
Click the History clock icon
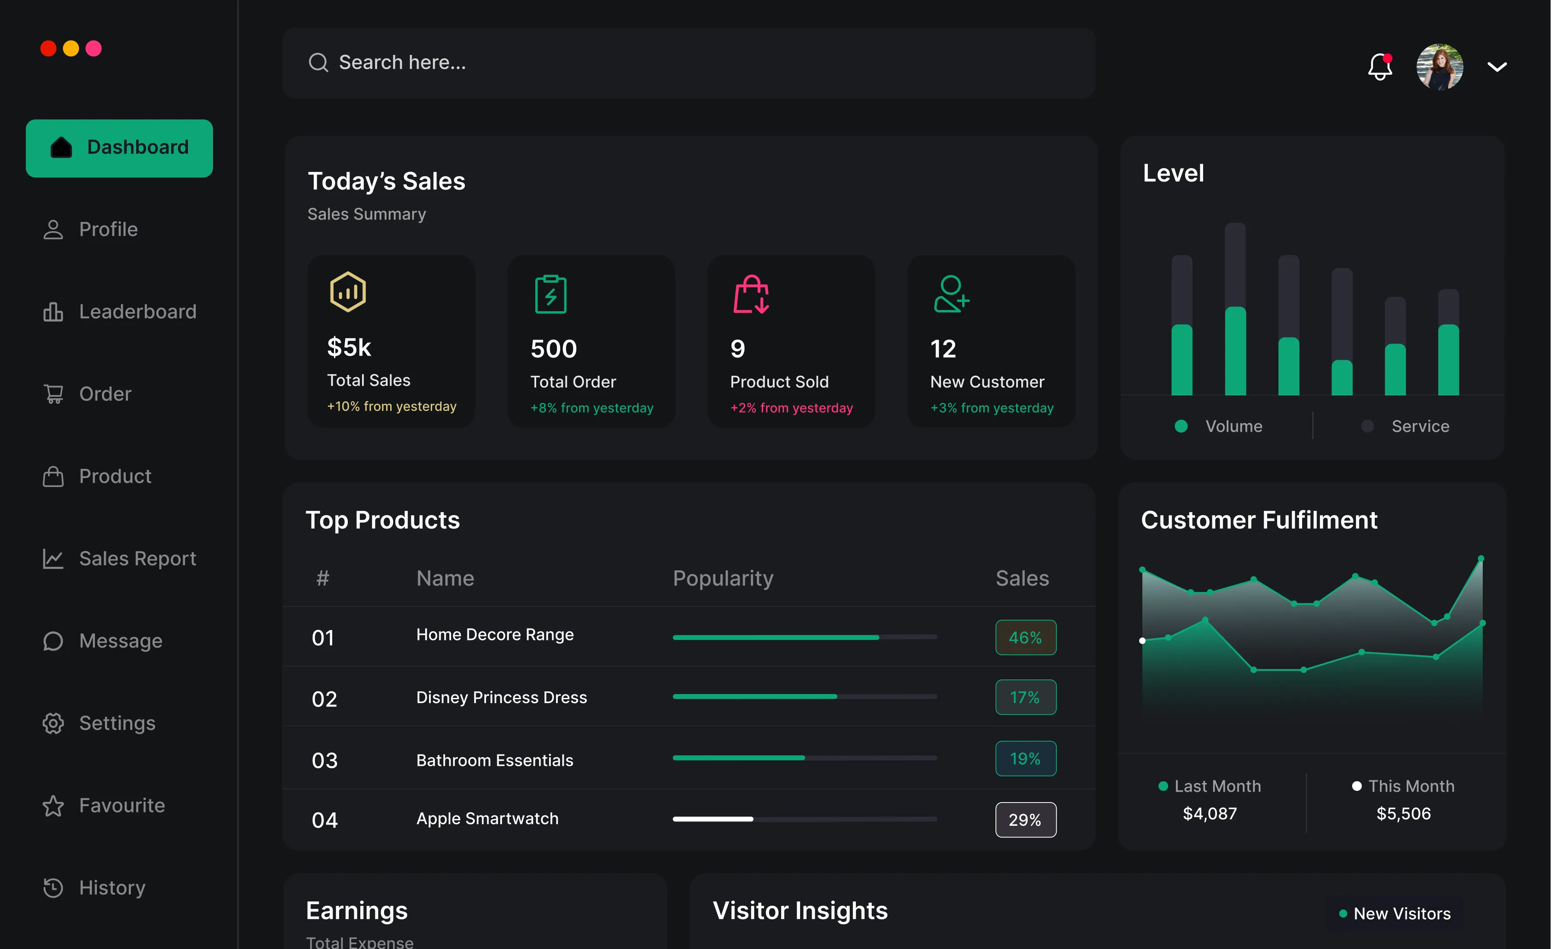[53, 887]
